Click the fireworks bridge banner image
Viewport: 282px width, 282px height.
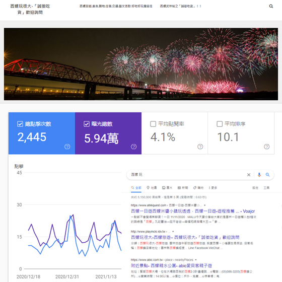[x=141, y=64]
